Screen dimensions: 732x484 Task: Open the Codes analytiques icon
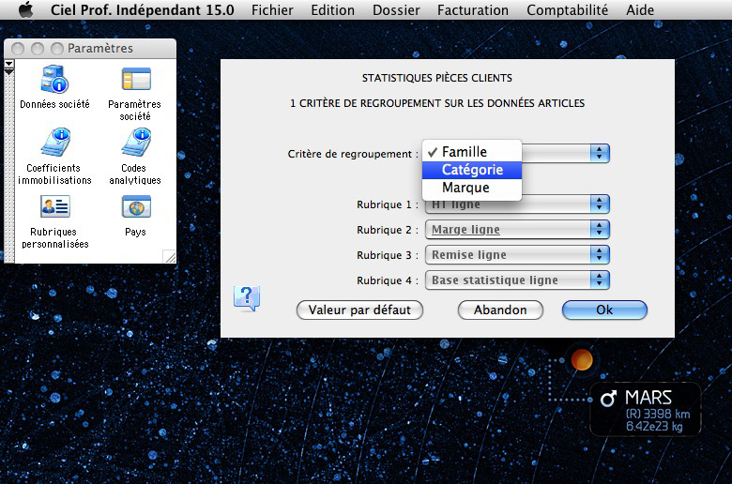coord(136,143)
